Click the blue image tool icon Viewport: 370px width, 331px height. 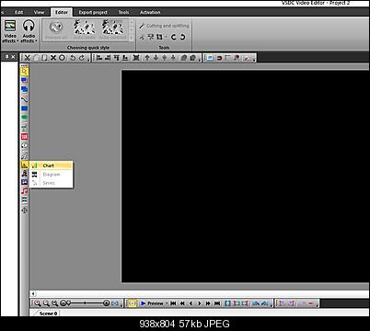point(24,182)
